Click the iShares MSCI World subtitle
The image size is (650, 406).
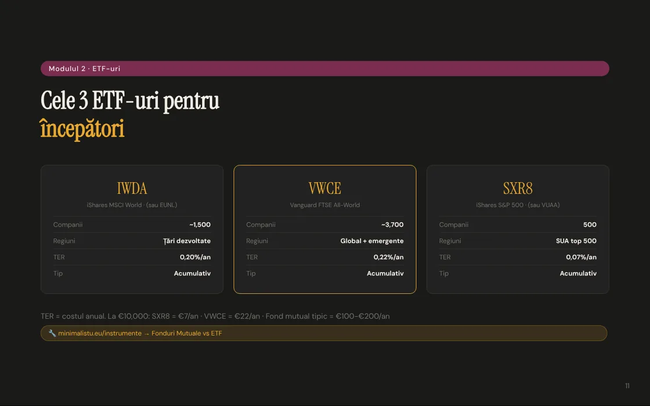tap(132, 205)
